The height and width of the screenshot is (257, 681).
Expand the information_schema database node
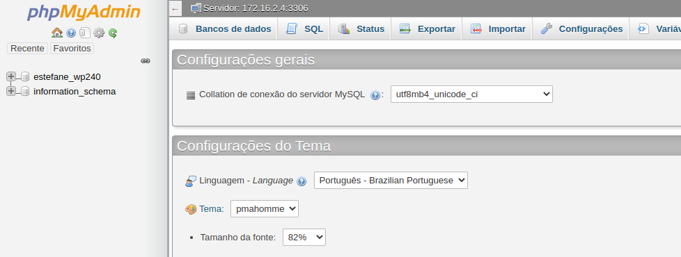[x=11, y=91]
